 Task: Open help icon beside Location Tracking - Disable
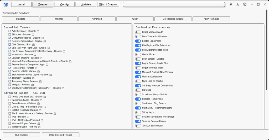tap(41, 58)
